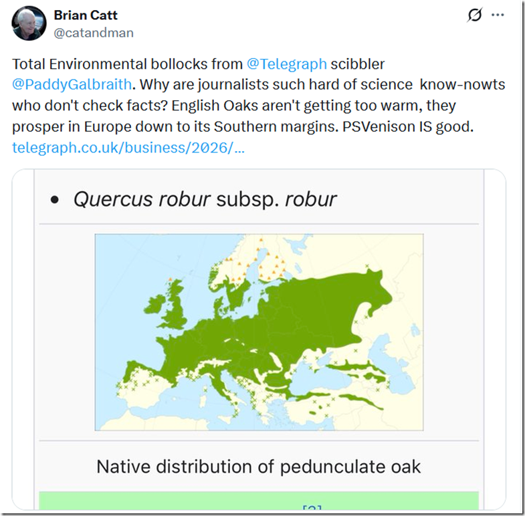
Task: Click the bullet point before Quercus robur
Action: (54, 200)
